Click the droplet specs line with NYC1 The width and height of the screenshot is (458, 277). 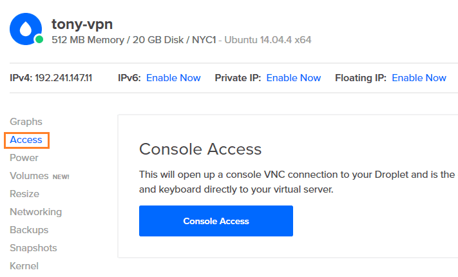[182, 40]
